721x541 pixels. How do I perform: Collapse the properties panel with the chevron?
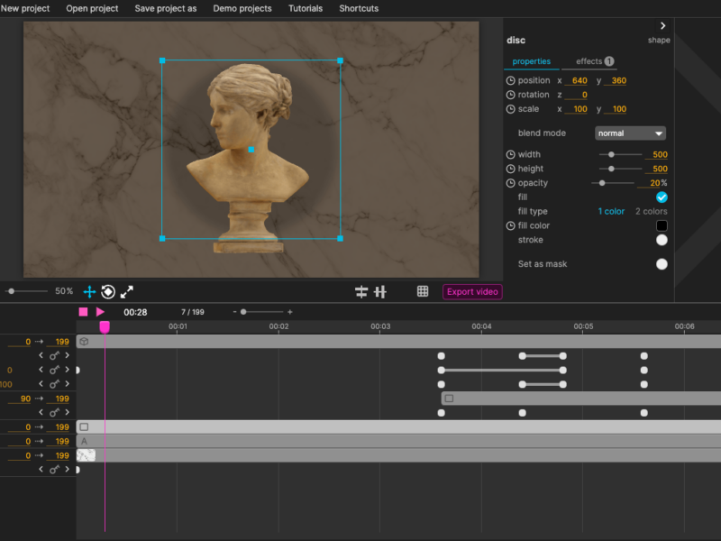663,26
